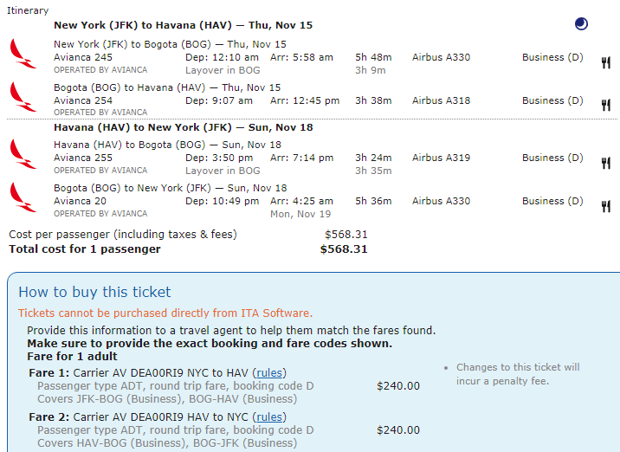Open rules link for Fare 1
The width and height of the screenshot is (620, 452).
(x=269, y=373)
